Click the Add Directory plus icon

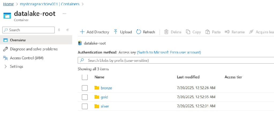click(82, 32)
